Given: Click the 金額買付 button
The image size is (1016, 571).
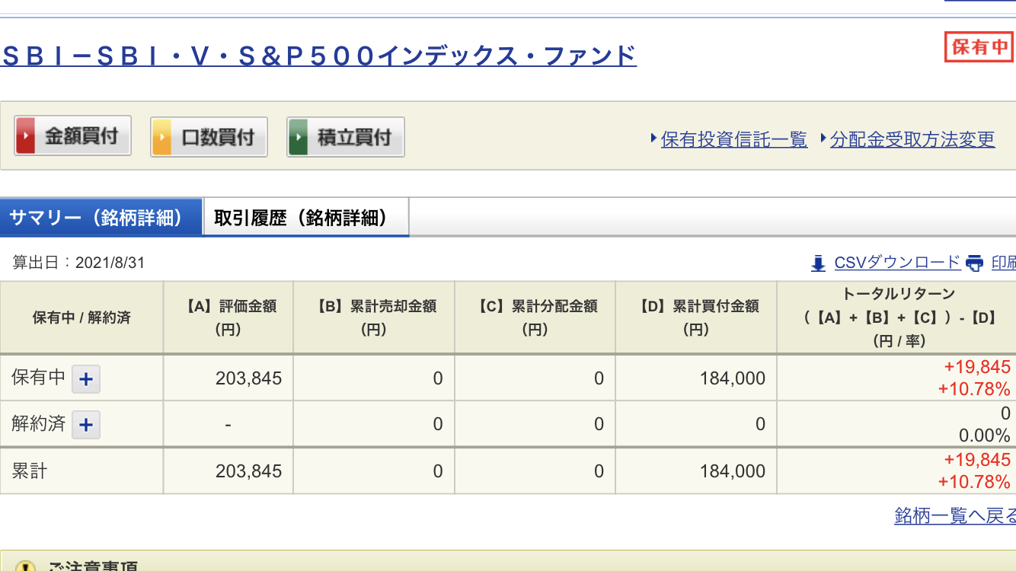Looking at the screenshot, I should [x=73, y=136].
